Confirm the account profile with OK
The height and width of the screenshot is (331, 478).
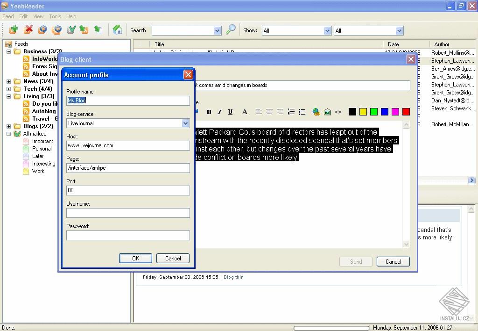pyautogui.click(x=135, y=258)
